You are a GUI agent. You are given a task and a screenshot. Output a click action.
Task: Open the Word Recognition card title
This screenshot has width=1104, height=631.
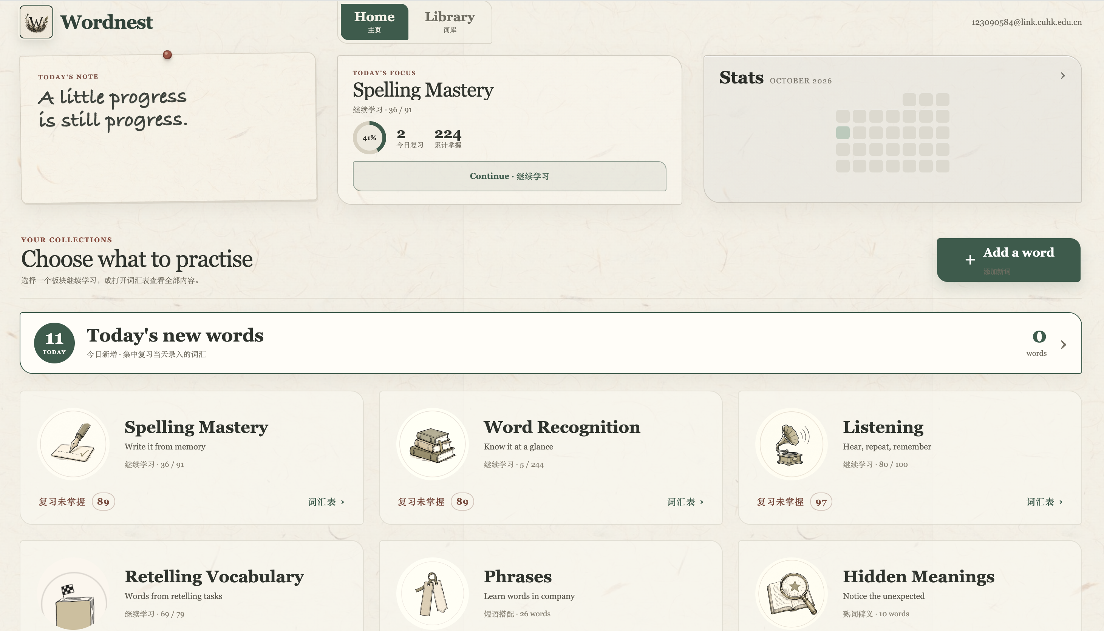(562, 427)
